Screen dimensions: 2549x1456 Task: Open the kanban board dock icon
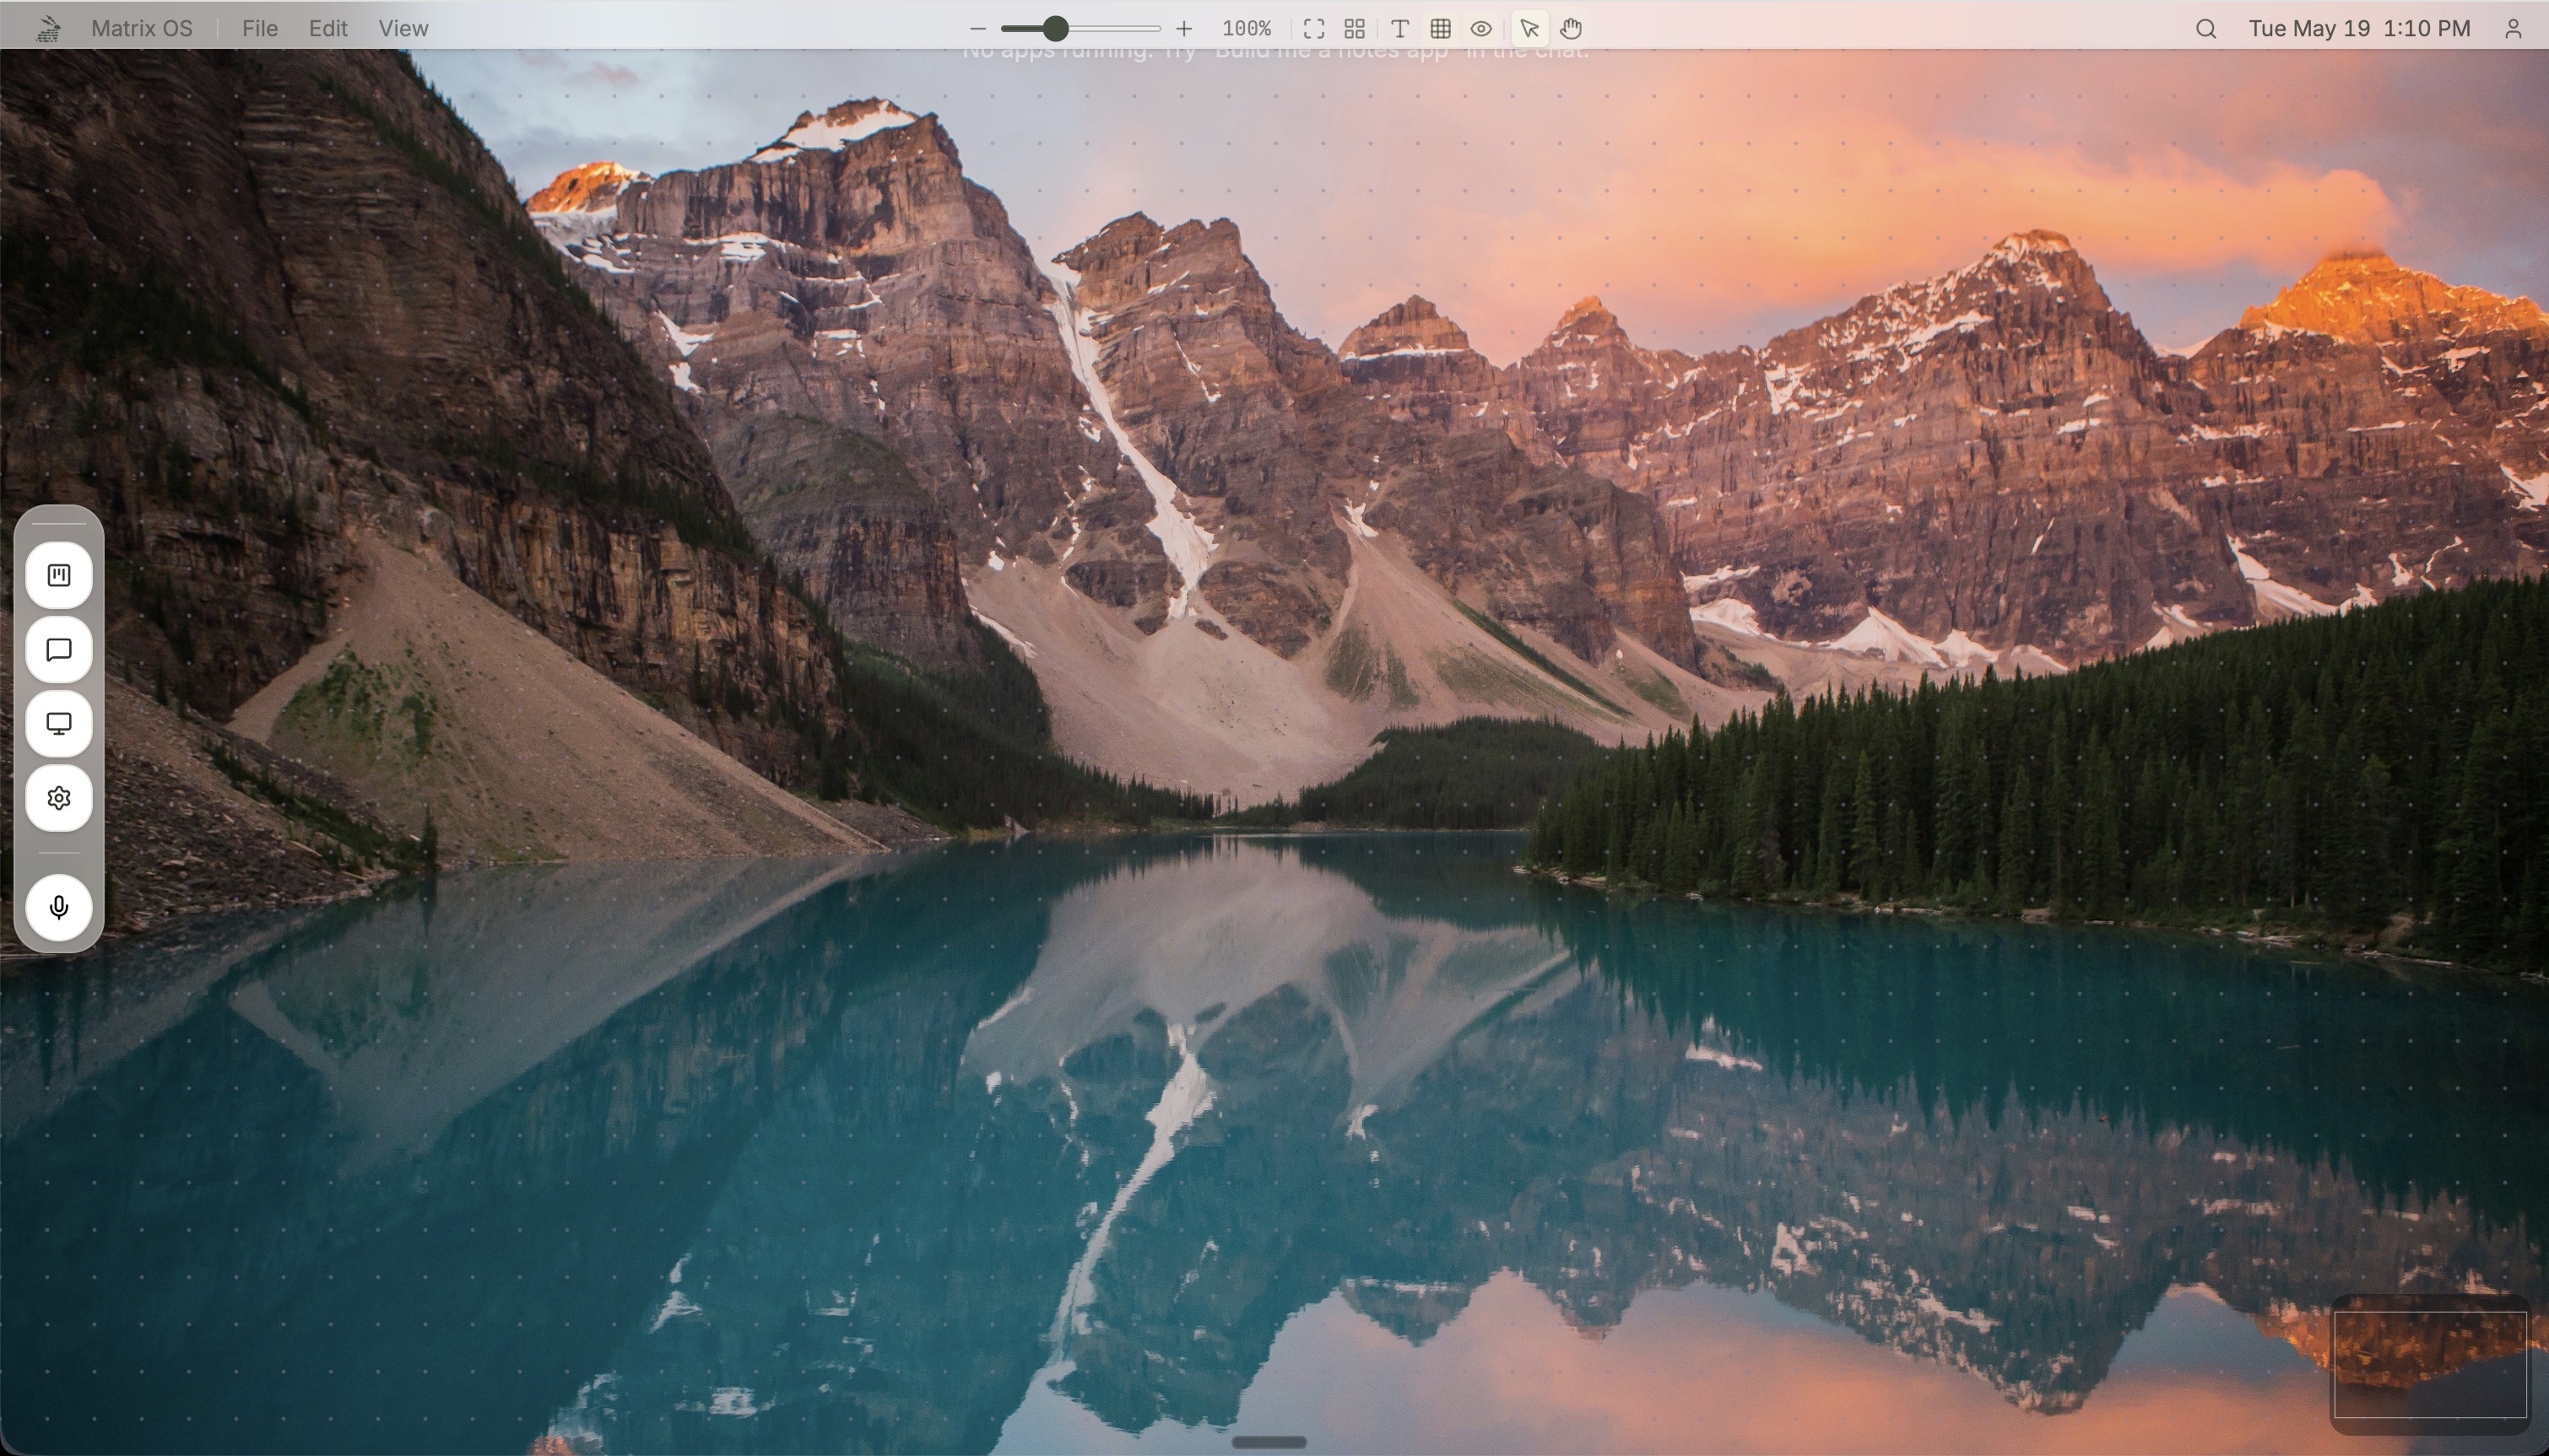pos(59,575)
